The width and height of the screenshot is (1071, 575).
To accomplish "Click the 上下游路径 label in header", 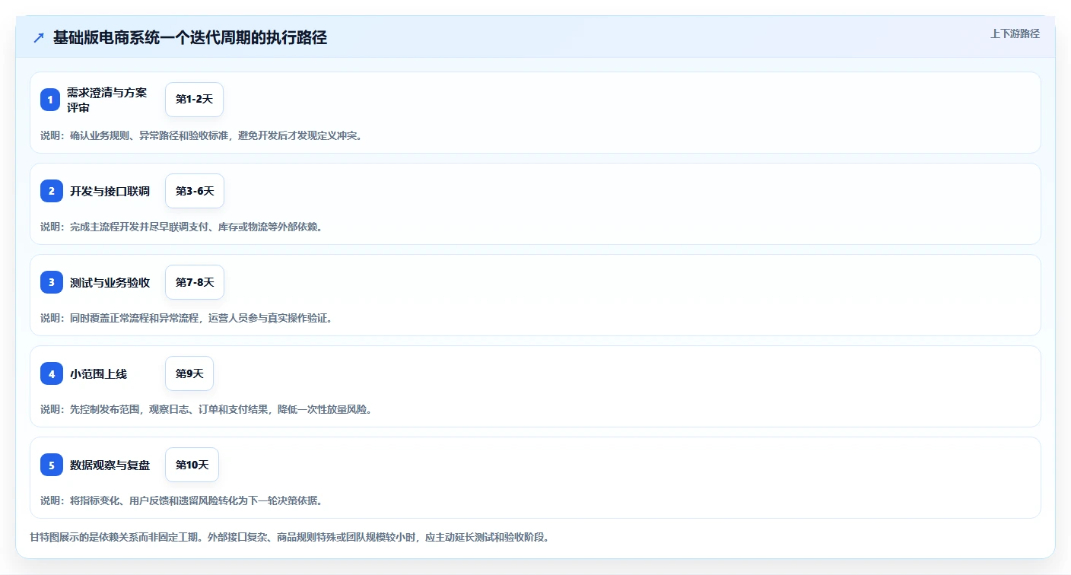I will click(x=1015, y=33).
